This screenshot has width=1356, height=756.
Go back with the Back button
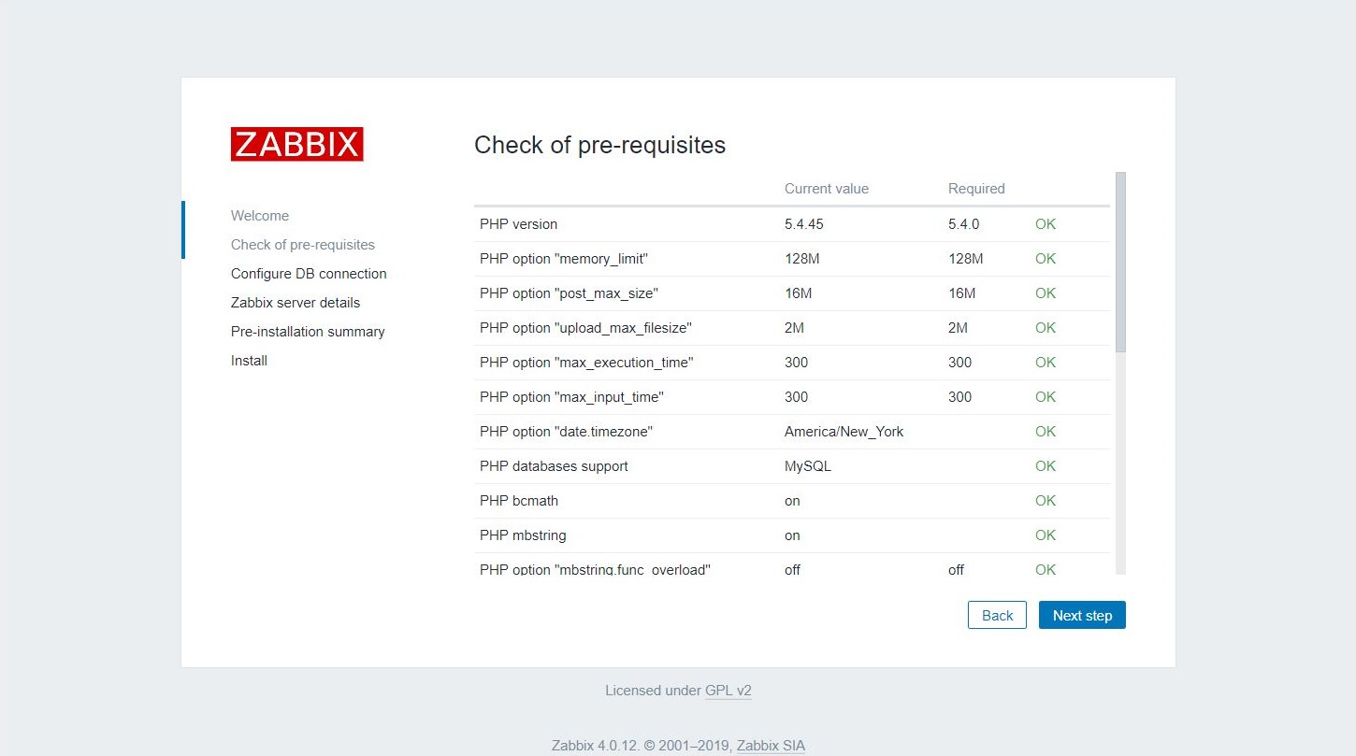(997, 615)
